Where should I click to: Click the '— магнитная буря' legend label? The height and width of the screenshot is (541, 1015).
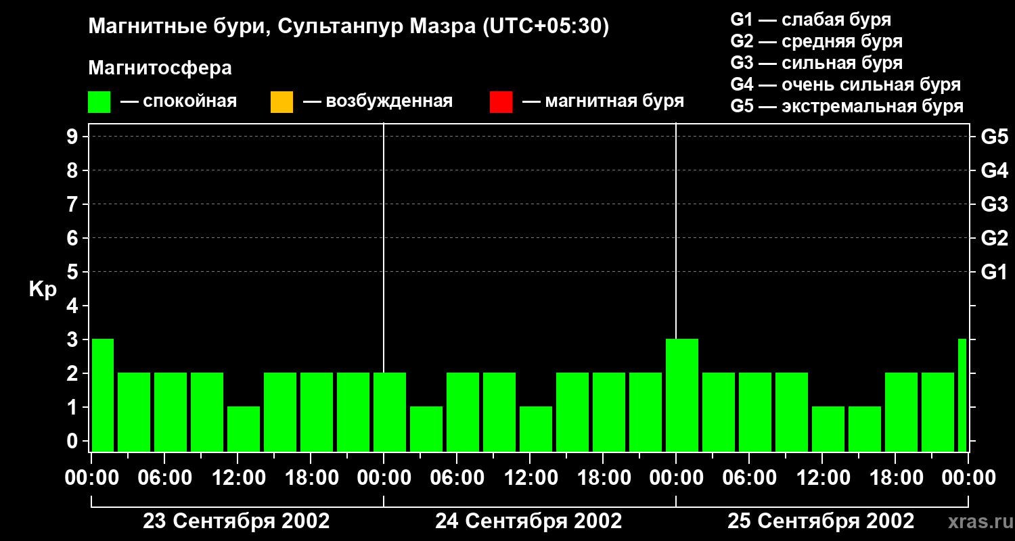(x=604, y=102)
